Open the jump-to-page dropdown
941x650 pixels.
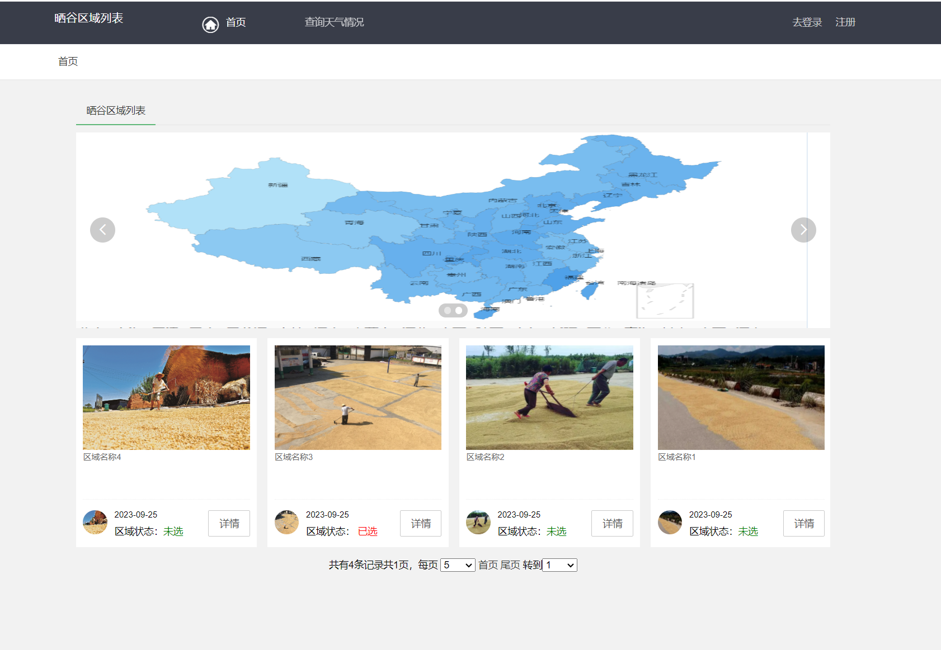coord(560,565)
